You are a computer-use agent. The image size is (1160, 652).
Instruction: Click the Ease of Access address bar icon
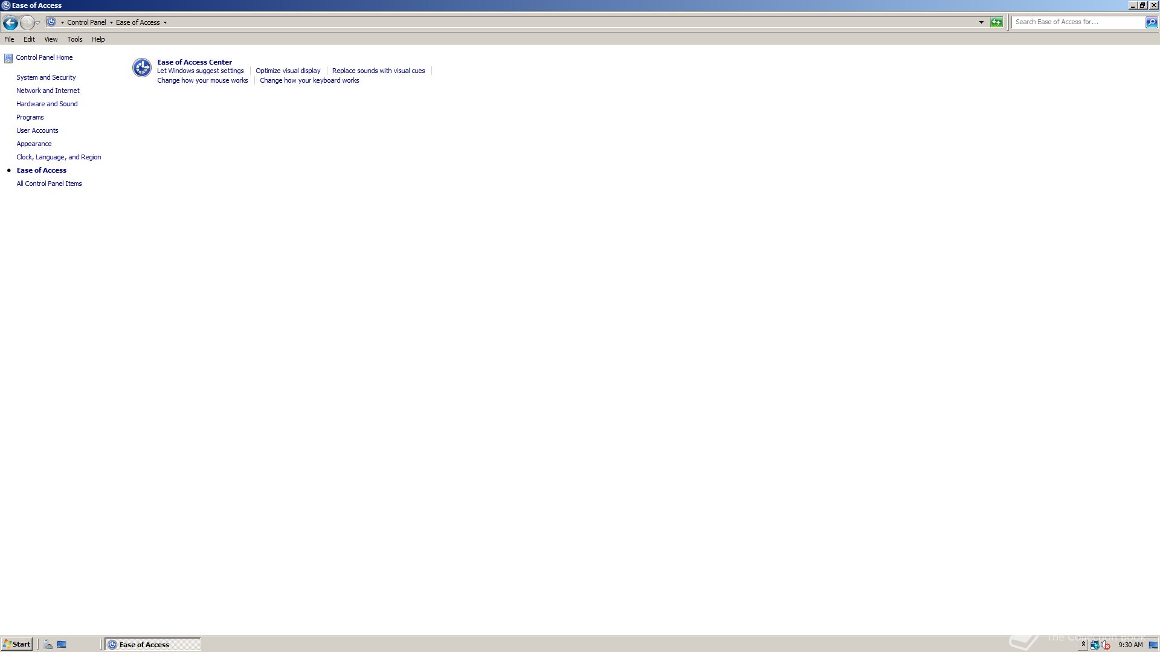tap(51, 22)
